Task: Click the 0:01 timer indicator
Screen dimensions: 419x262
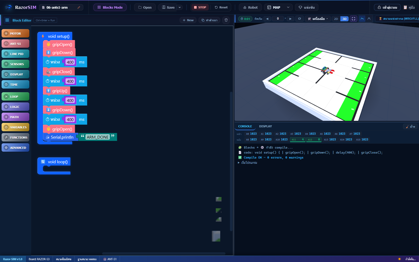Action: click(x=245, y=19)
